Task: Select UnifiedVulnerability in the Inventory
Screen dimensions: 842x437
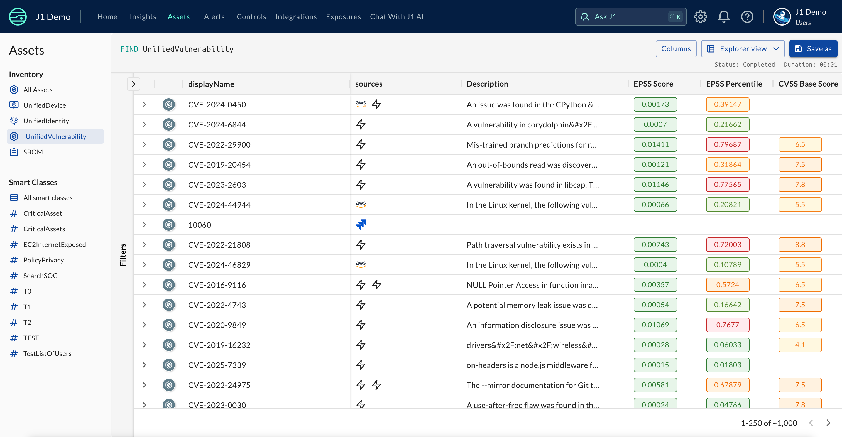Action: point(55,136)
